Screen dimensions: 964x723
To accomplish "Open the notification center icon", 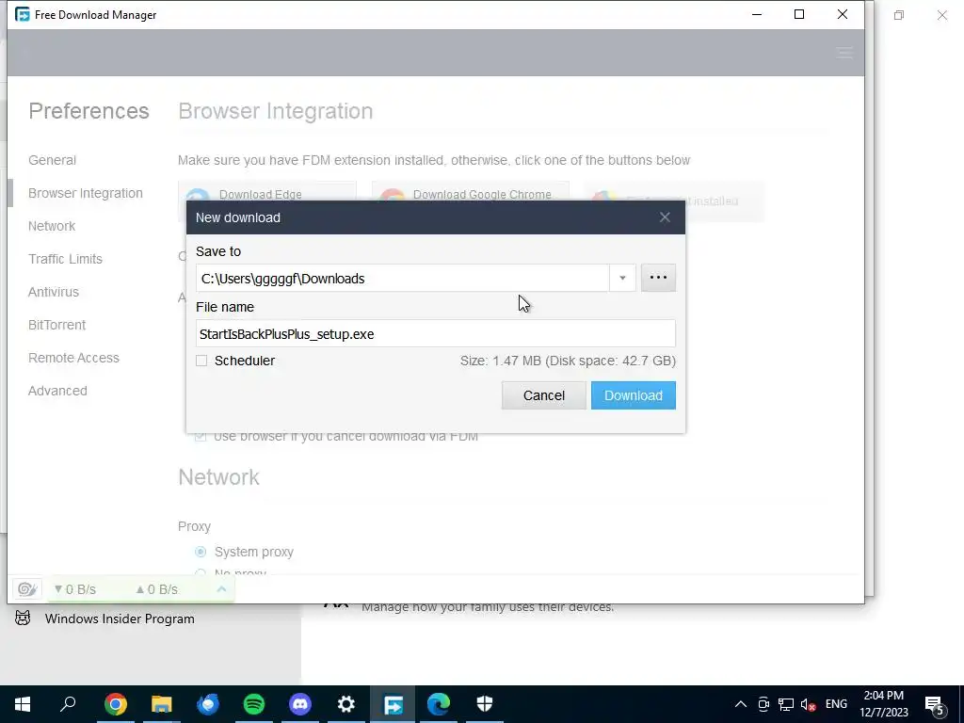I will point(935,705).
